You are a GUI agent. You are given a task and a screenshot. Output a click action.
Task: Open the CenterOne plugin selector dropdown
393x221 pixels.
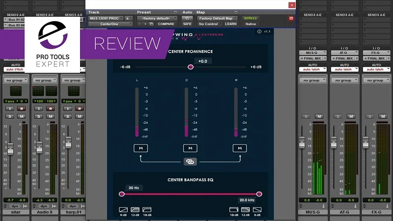click(110, 24)
